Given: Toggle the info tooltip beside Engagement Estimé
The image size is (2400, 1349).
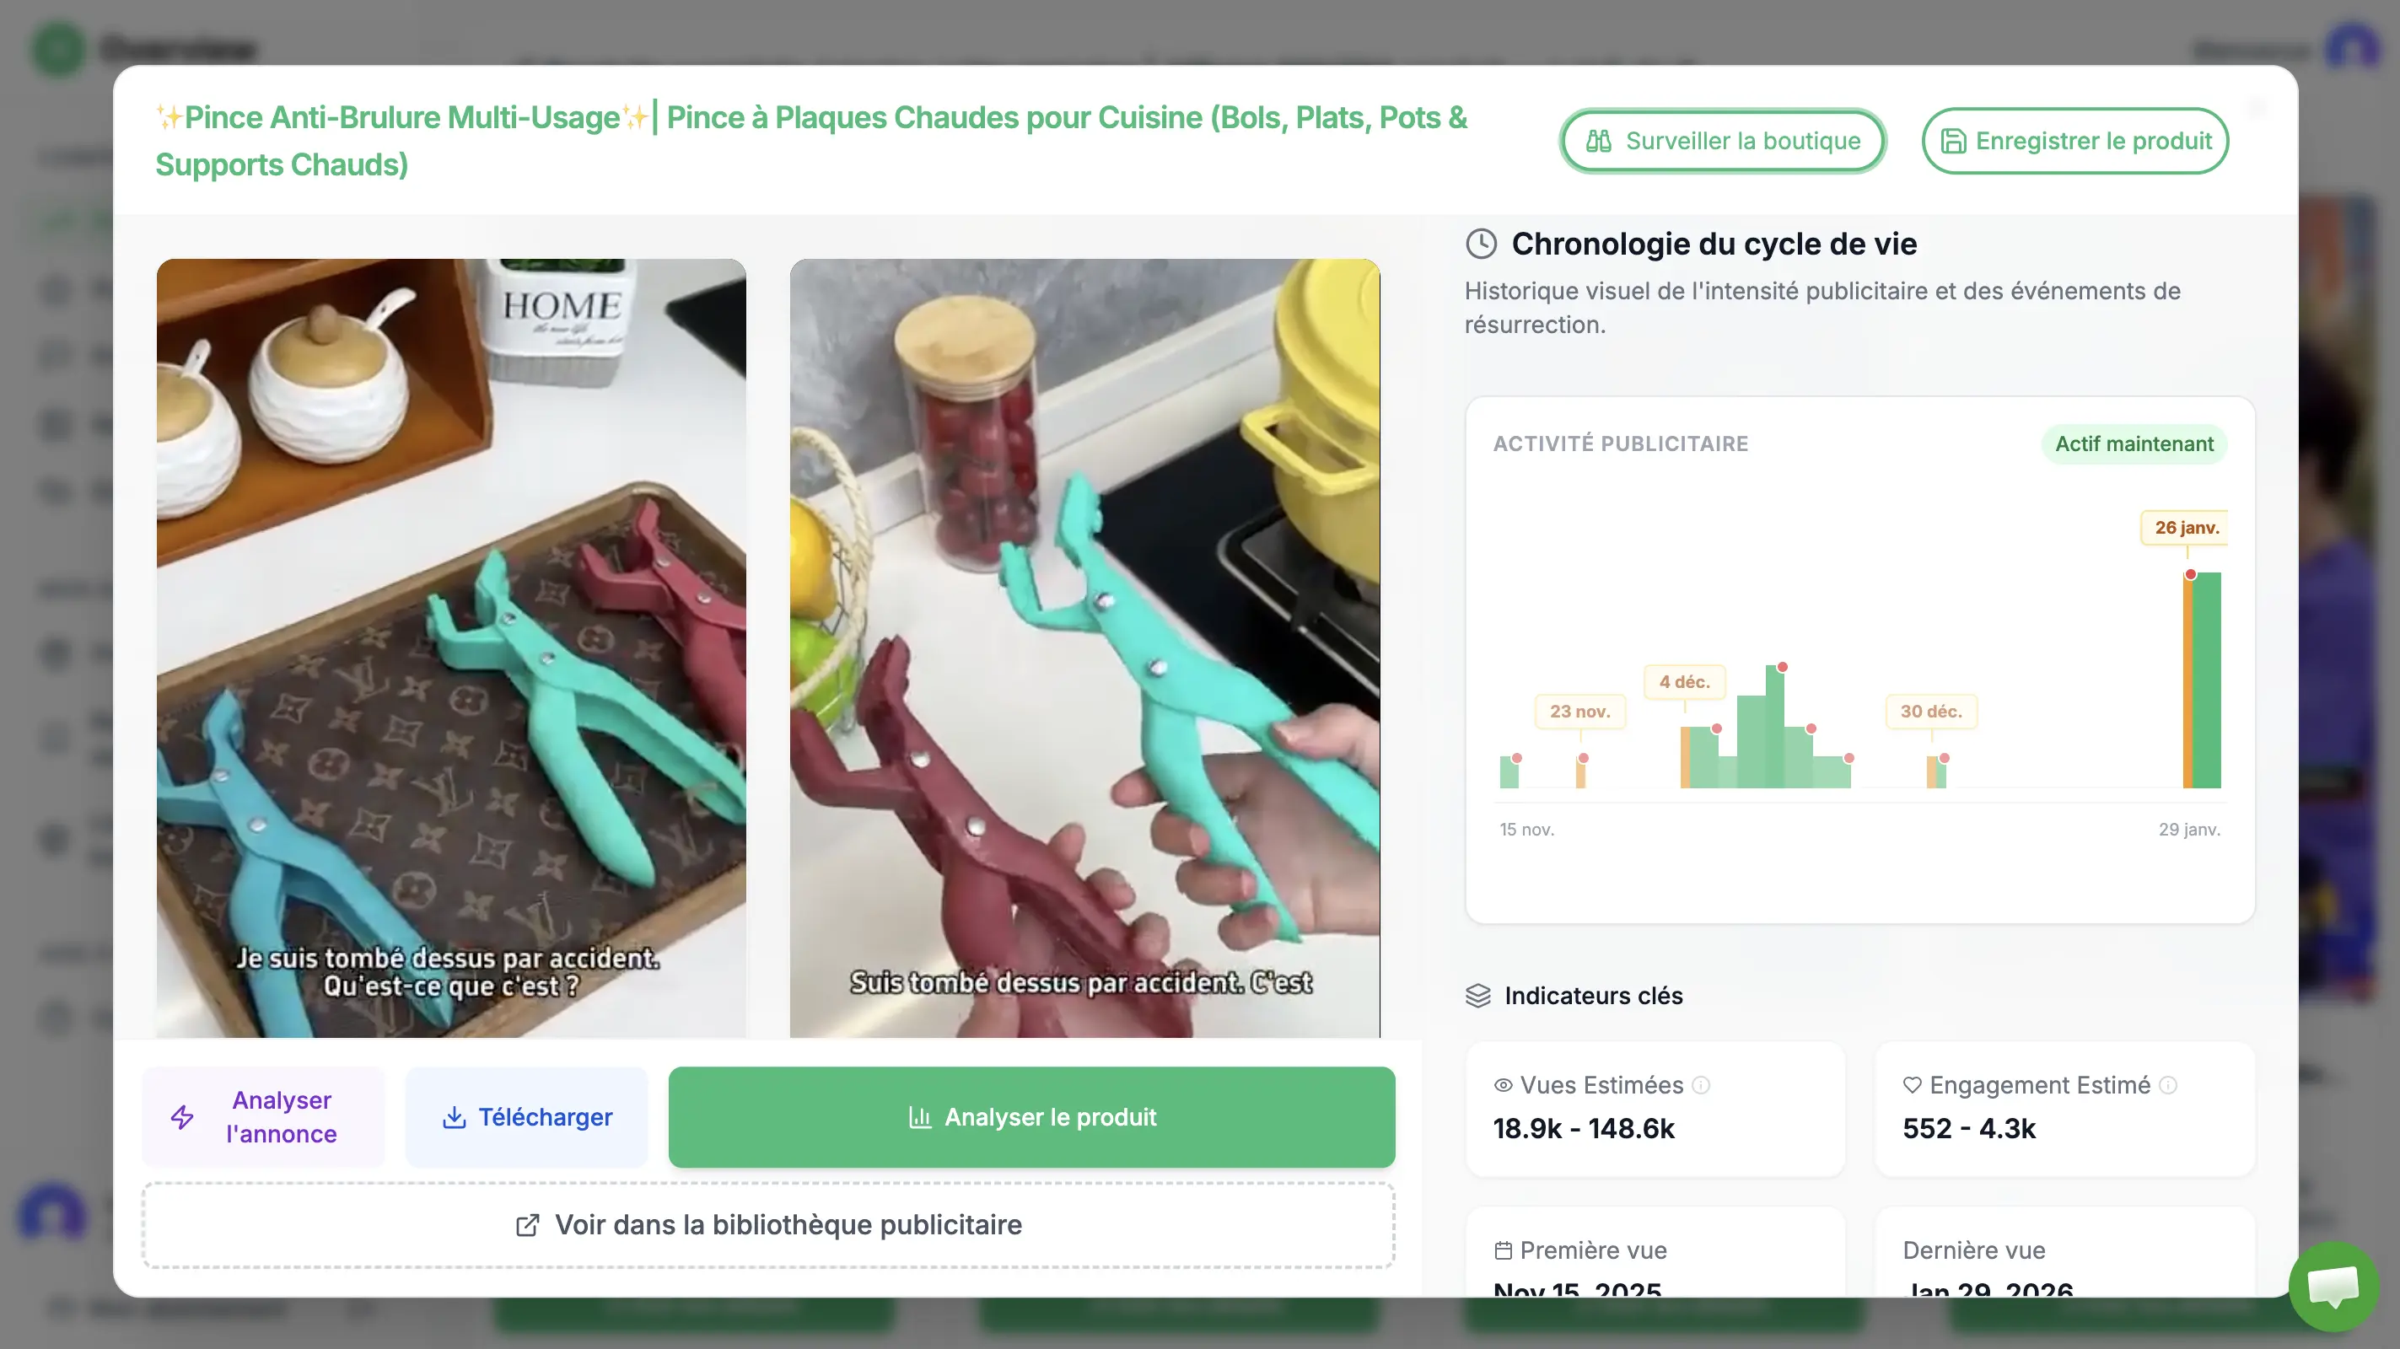Looking at the screenshot, I should click(x=2168, y=1084).
